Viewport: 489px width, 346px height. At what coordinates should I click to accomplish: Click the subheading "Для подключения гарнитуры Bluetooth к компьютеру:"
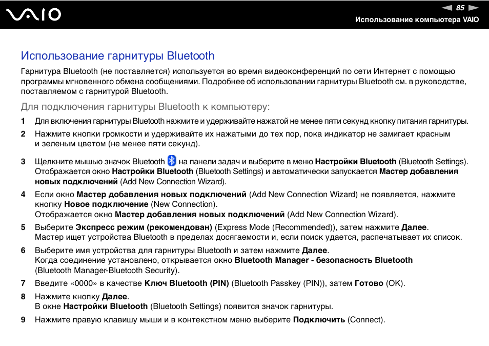point(146,106)
